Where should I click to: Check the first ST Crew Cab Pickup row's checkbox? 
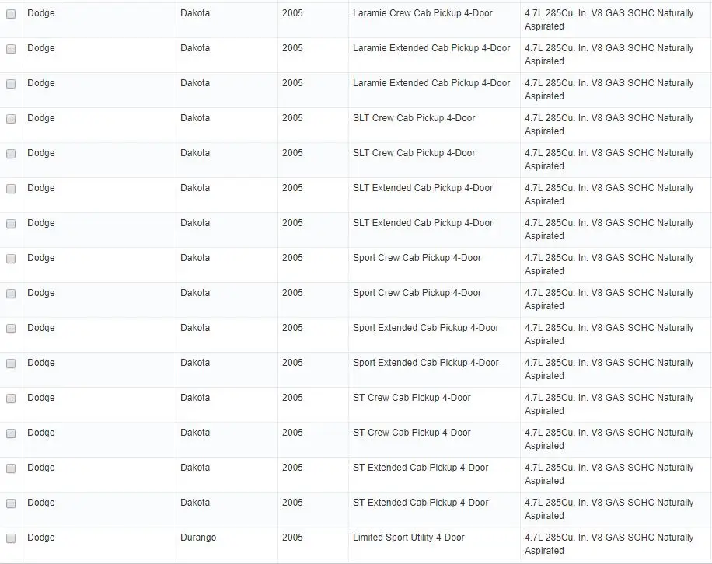pyautogui.click(x=11, y=399)
